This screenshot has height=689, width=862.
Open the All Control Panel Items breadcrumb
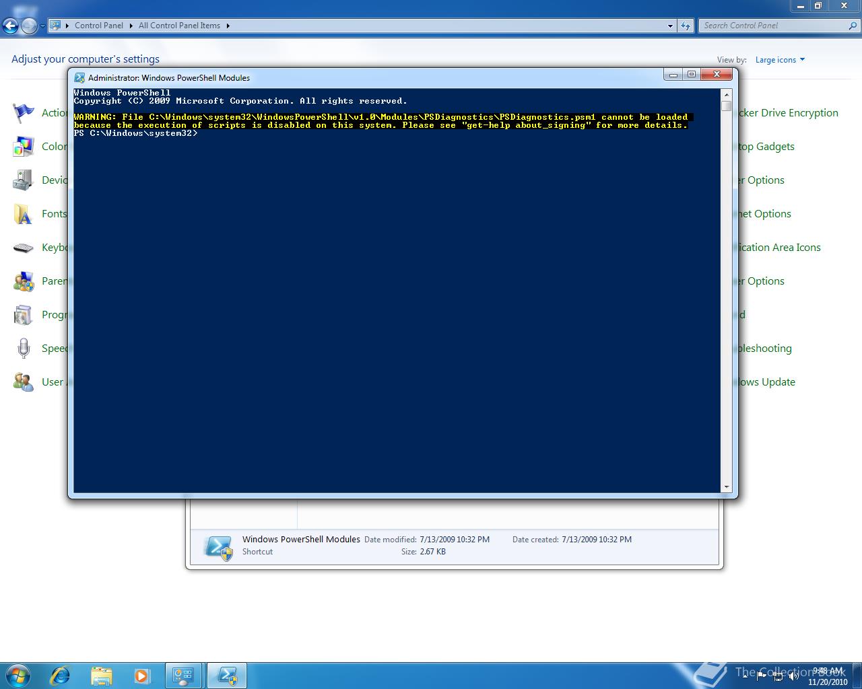pos(179,26)
